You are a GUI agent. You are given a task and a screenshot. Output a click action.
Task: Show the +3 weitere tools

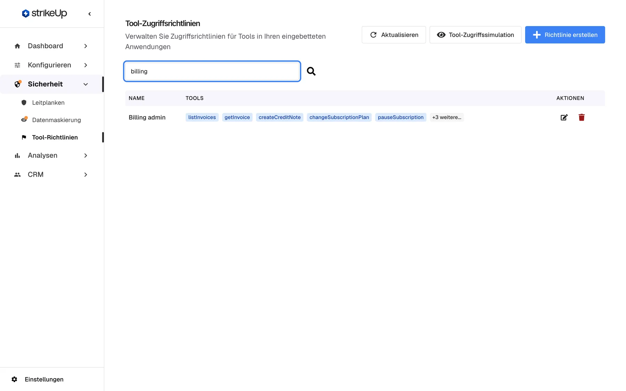(447, 117)
